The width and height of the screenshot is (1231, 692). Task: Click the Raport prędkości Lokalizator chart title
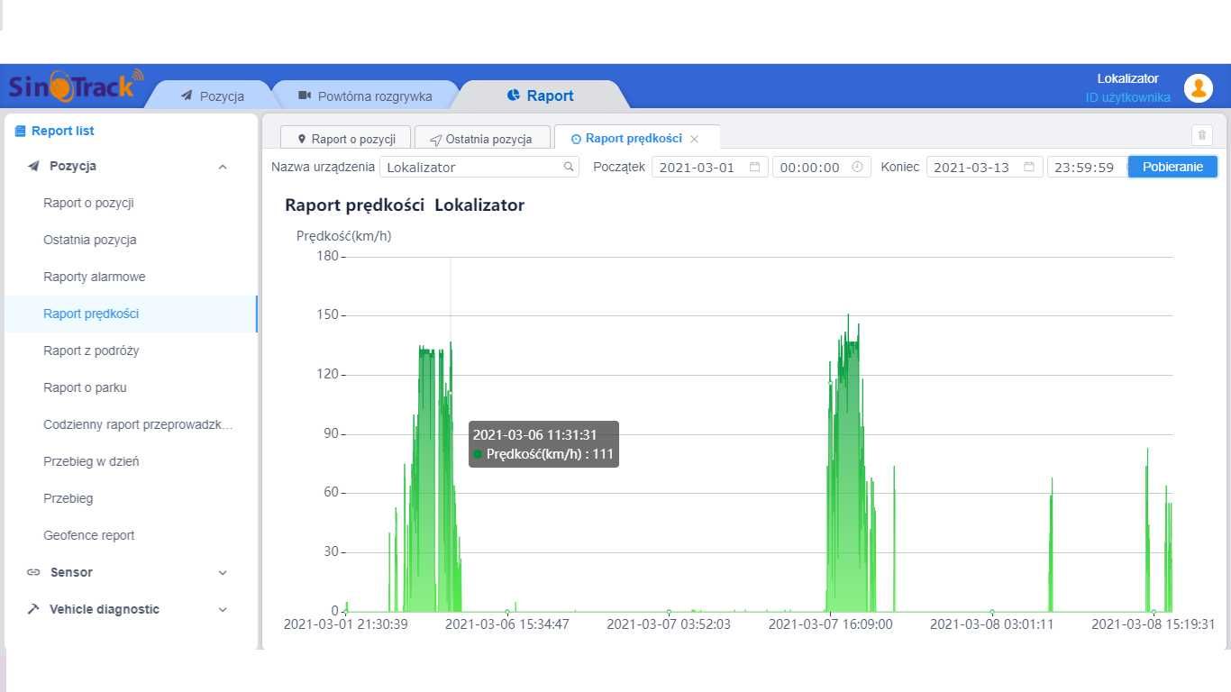pyautogui.click(x=405, y=205)
